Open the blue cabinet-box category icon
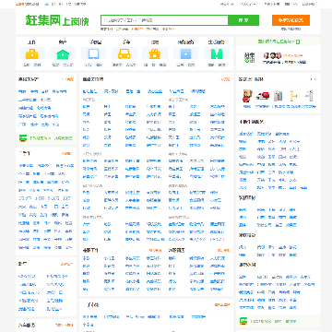This screenshot has width=332, height=332. coord(185,53)
